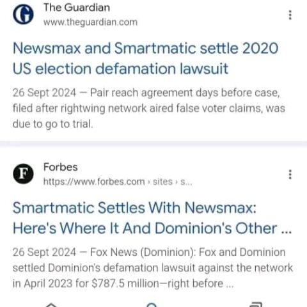Click 'US election defamation lawsuit' headline line
This screenshot has height=307, width=307.
click(x=120, y=69)
